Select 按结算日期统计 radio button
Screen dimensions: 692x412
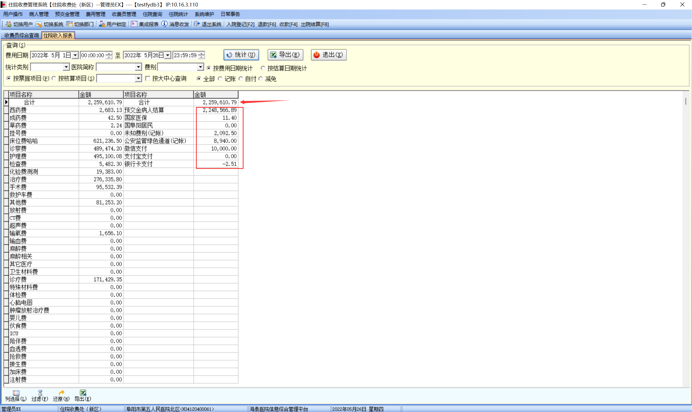tap(263, 68)
